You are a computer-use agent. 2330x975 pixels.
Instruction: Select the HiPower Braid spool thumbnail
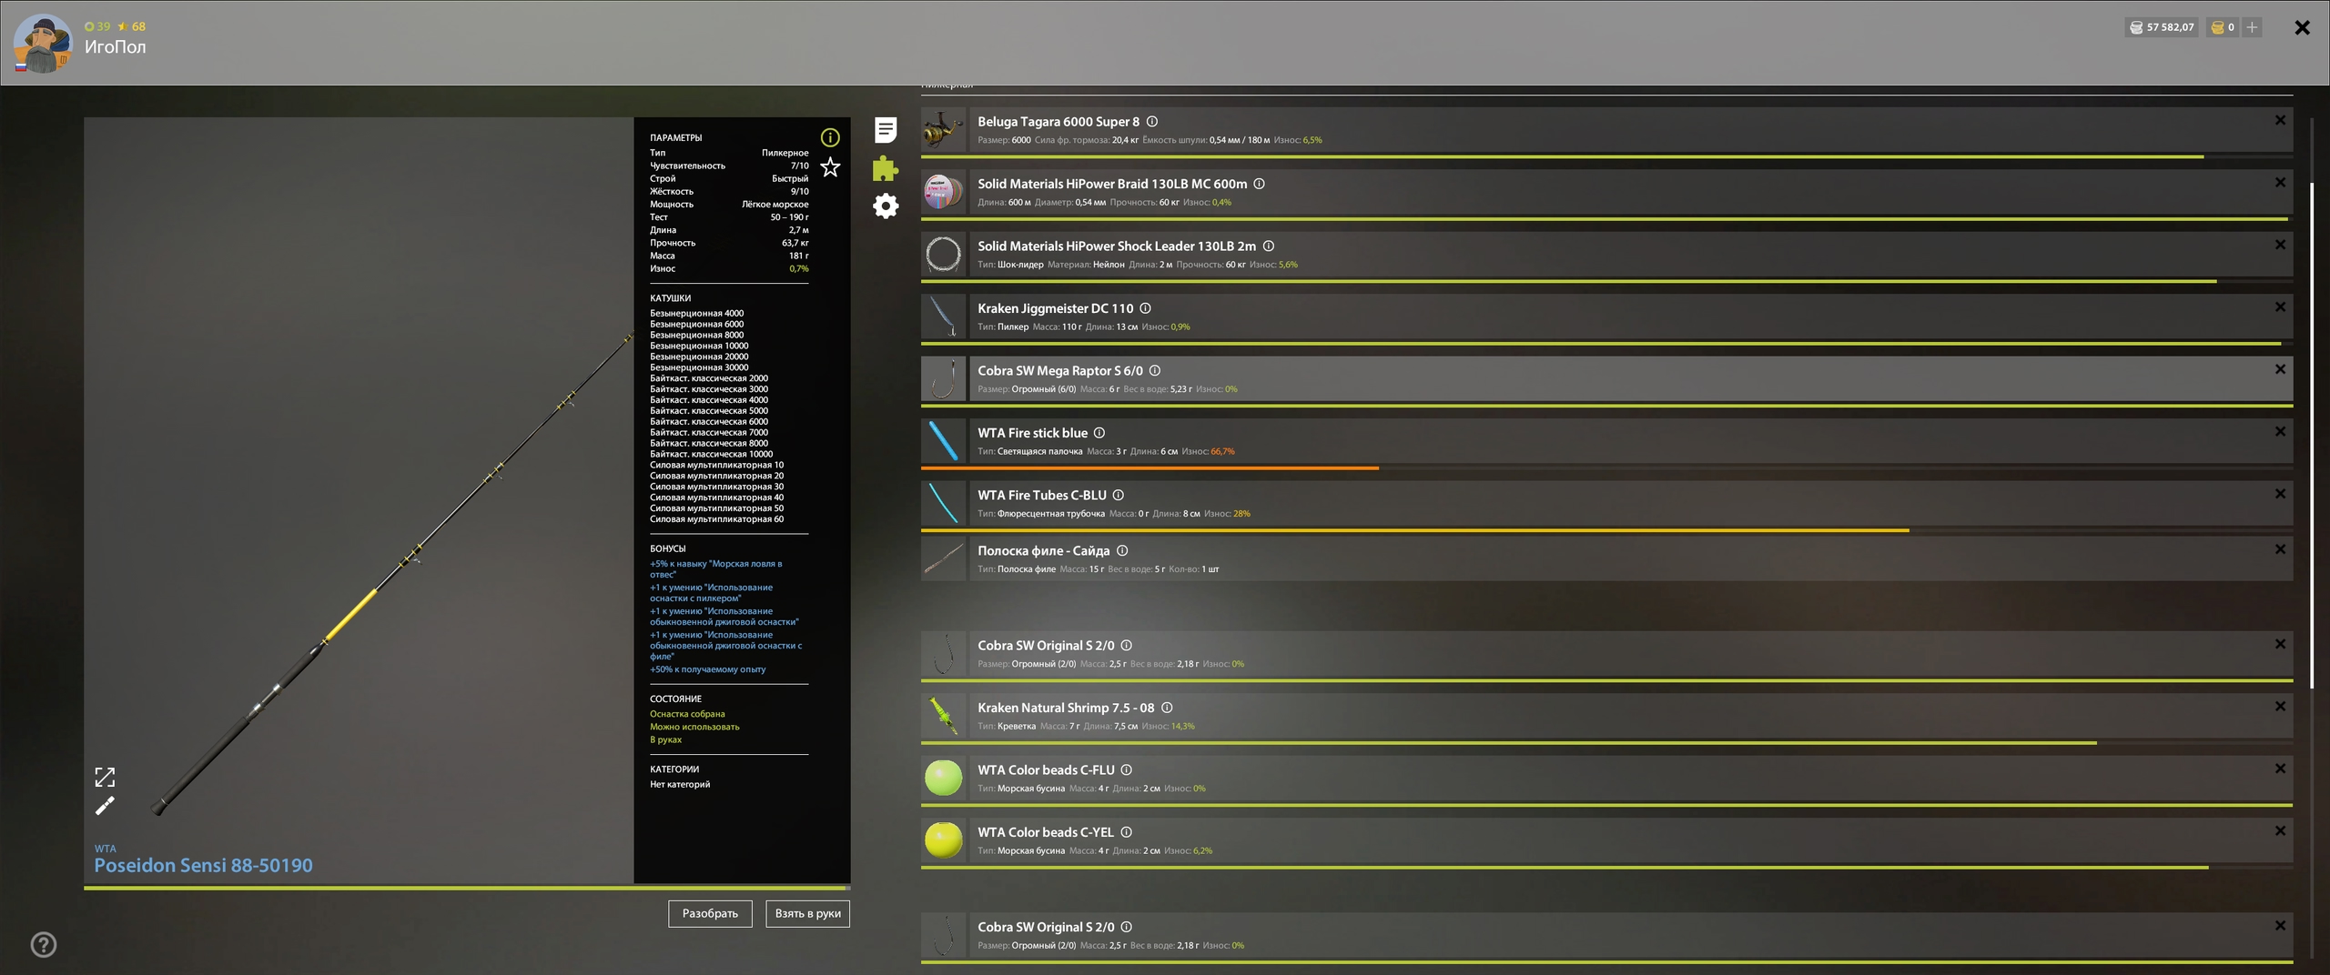pyautogui.click(x=943, y=192)
